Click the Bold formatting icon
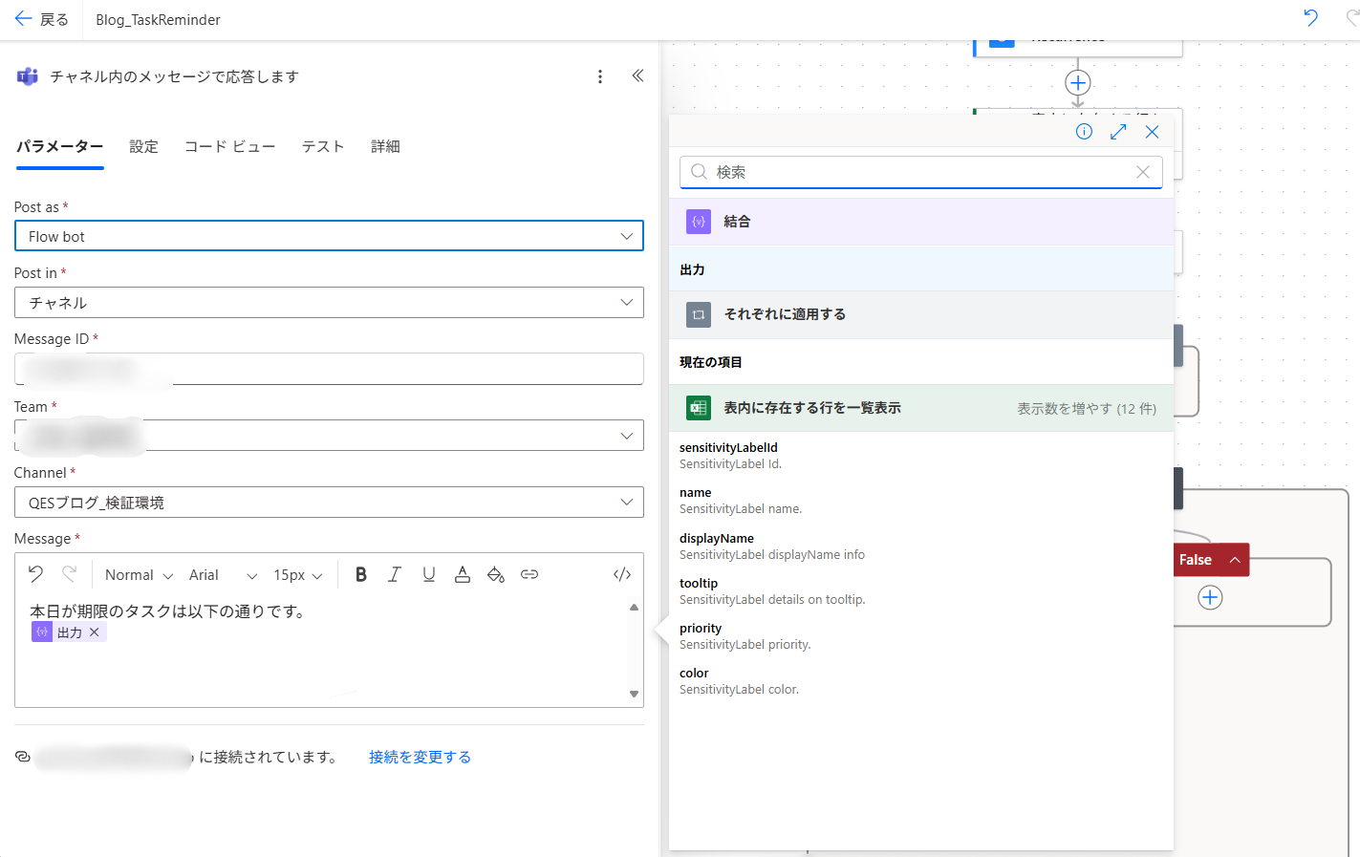 click(361, 574)
